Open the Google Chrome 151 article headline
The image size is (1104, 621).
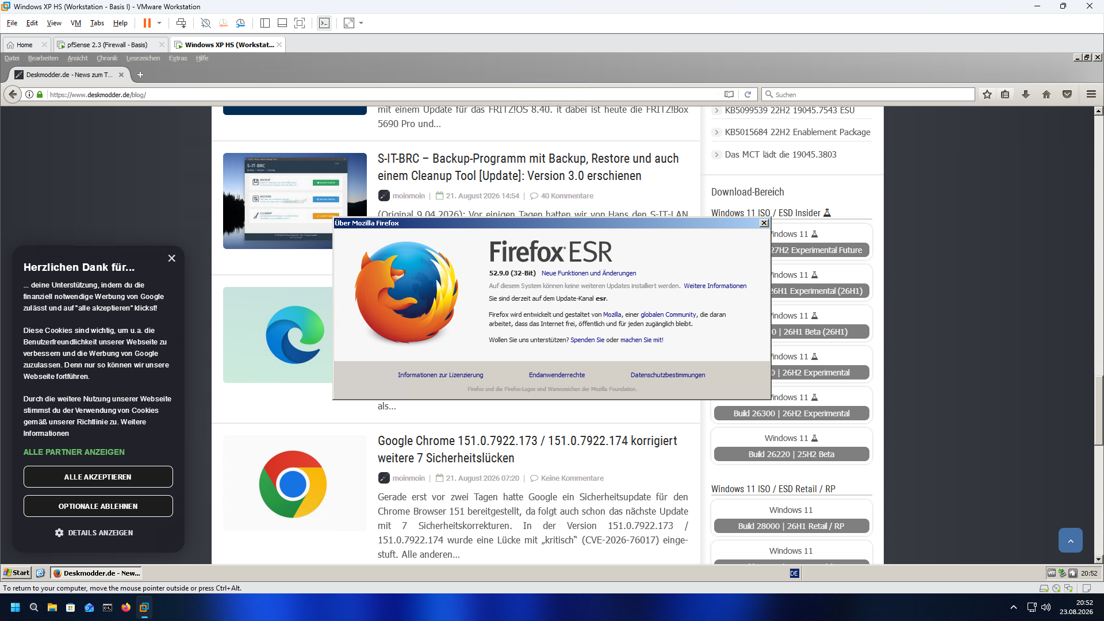(527, 449)
